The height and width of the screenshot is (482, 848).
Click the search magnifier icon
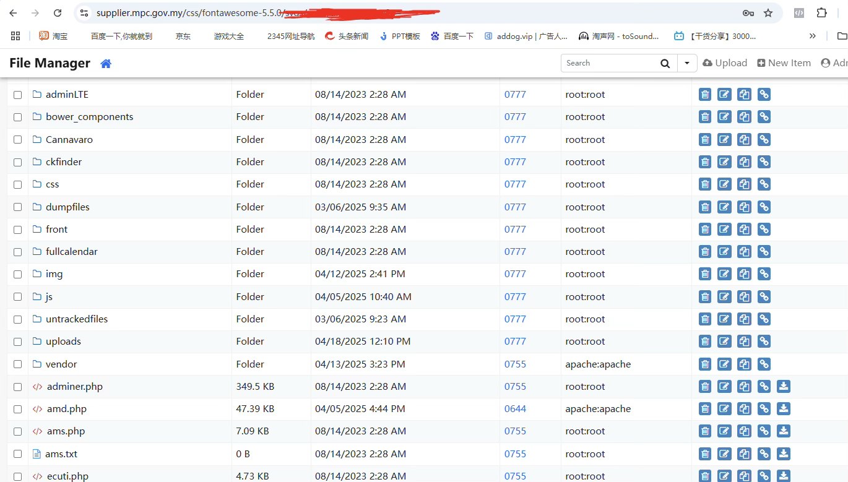coord(665,63)
